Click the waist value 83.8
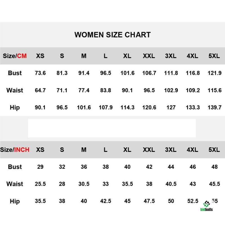 (x=106, y=90)
